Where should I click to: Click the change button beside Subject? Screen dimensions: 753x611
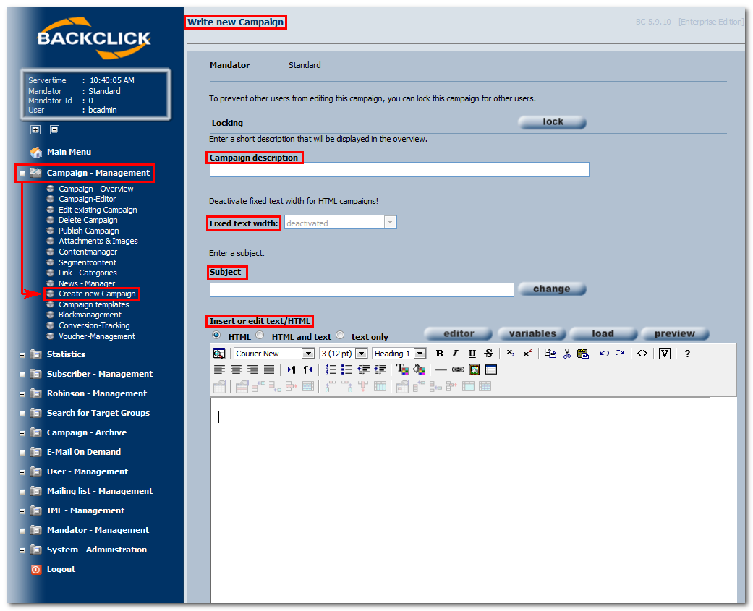click(552, 289)
